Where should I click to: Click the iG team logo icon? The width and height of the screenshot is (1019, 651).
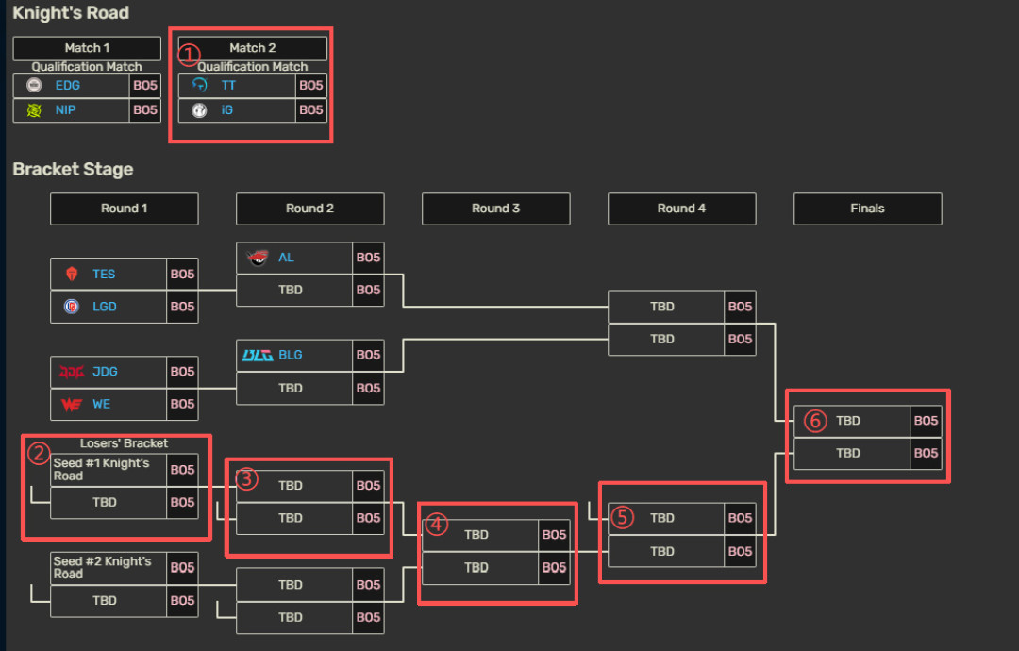[199, 109]
